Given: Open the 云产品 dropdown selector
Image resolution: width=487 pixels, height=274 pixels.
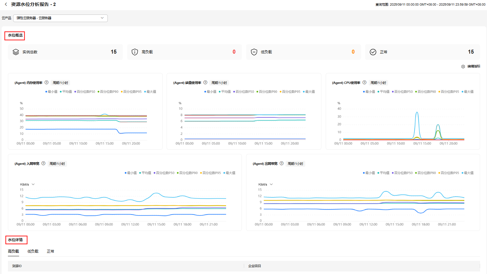Looking at the screenshot, I should coord(60,18).
